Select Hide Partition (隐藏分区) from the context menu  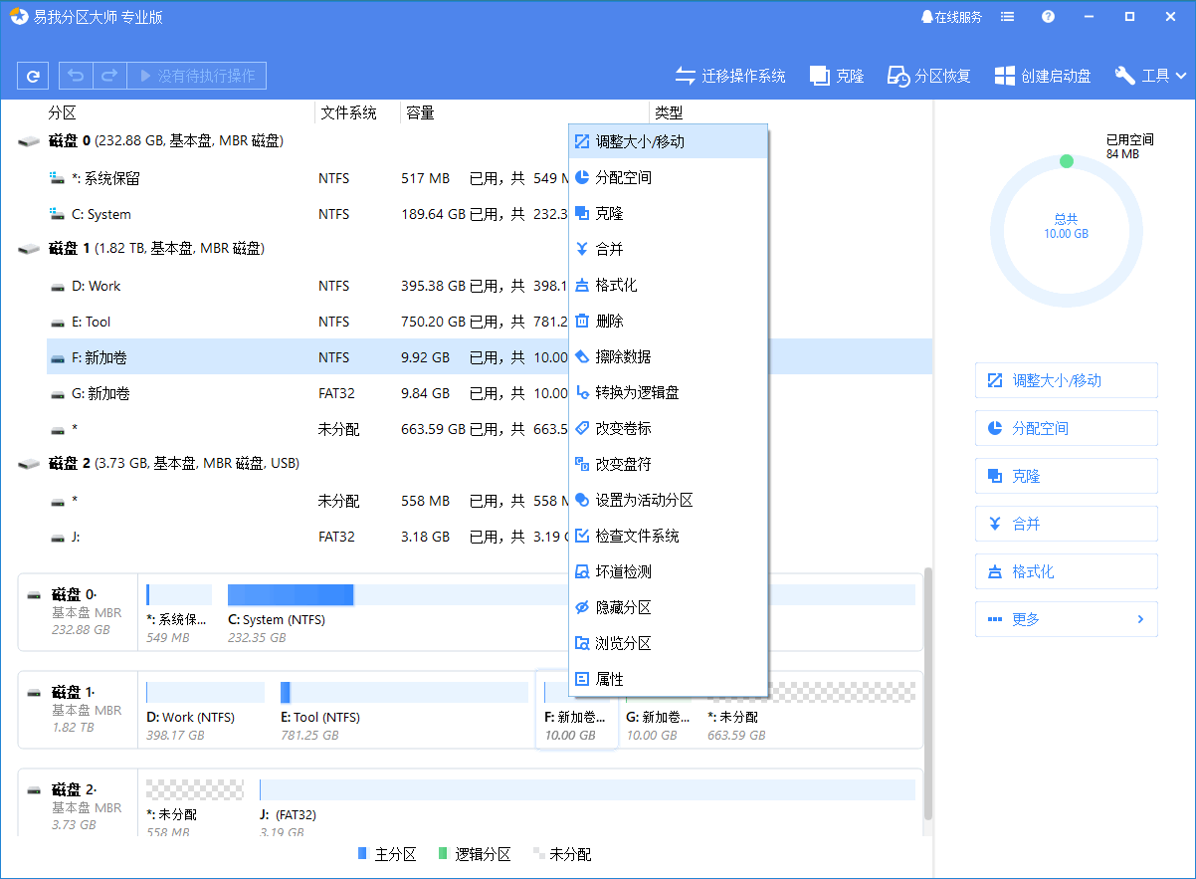623,607
